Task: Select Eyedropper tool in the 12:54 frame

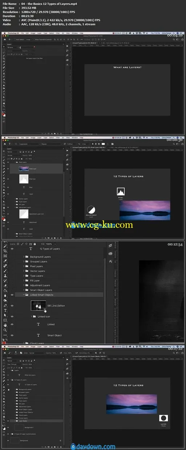Action: coord(5,261)
